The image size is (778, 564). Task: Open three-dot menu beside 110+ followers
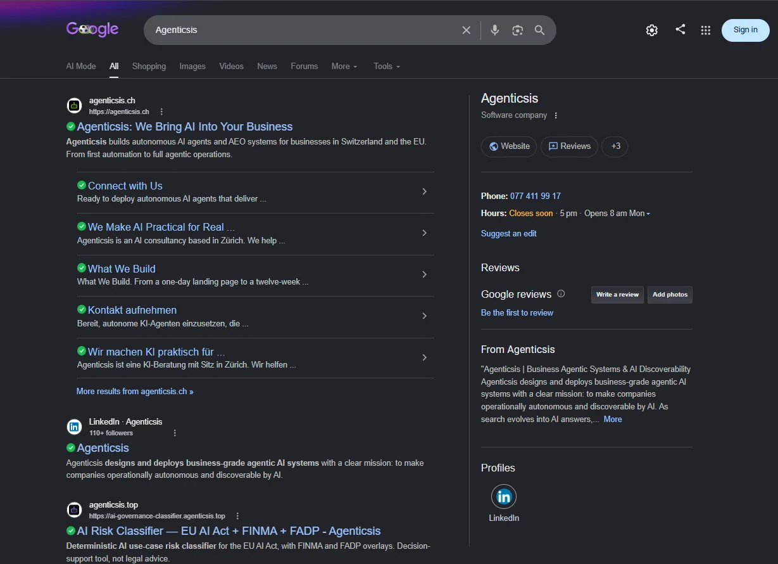(175, 433)
